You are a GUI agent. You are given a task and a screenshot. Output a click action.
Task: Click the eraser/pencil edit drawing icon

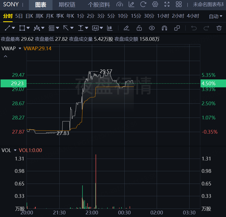126,28
